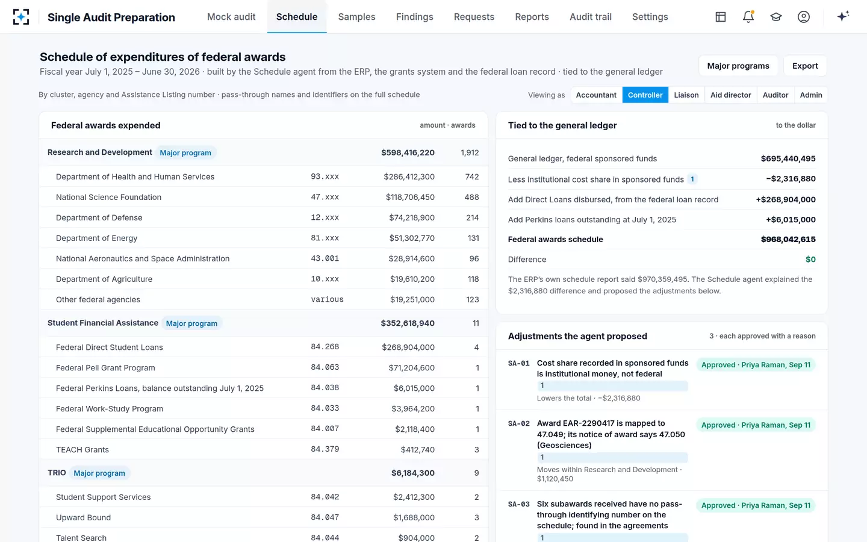This screenshot has width=867, height=542.
Task: Export the federal awards schedule
Action: [805, 66]
